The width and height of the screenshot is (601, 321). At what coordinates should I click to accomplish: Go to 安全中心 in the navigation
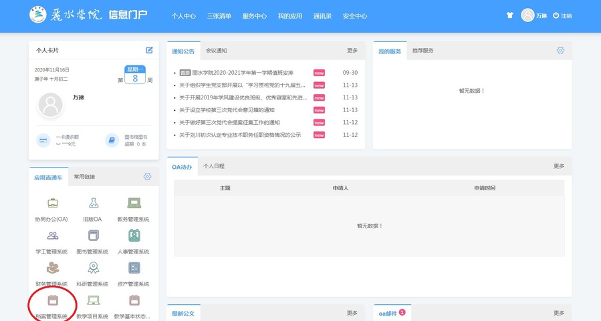coord(355,16)
